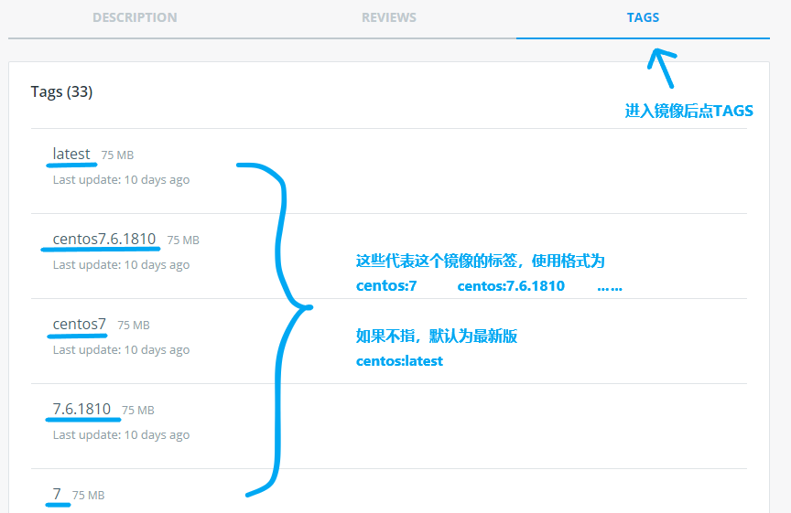The image size is (791, 513).
Task: Click the 75 MB size beside centos7.6.1810
Action: coord(183,240)
